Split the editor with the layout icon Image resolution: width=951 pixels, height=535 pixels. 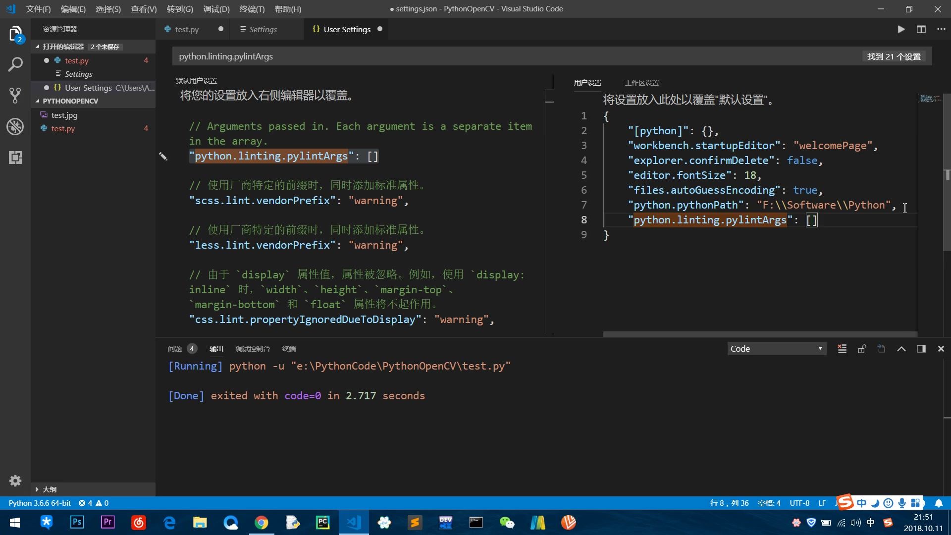tap(921, 29)
